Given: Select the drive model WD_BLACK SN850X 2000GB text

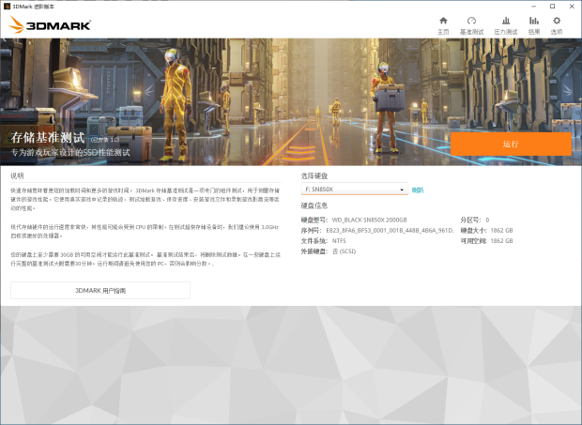Looking at the screenshot, I should tap(369, 220).
